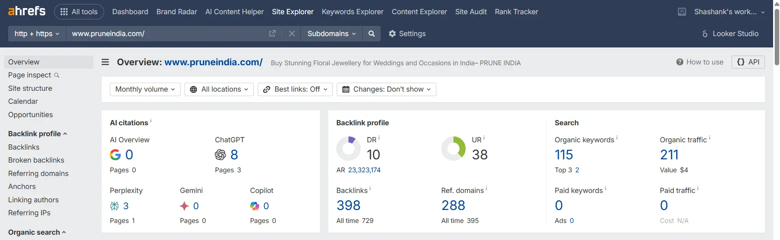Open the All locations dropdown
The height and width of the screenshot is (240, 780).
click(x=219, y=89)
